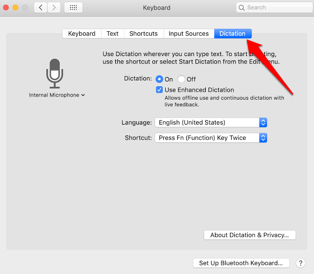Image resolution: width=314 pixels, height=274 pixels.
Task: Show all preferences grid icon
Action: tap(73, 8)
